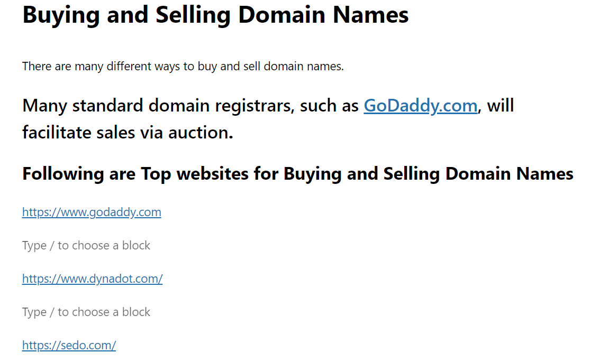Image resolution: width=600 pixels, height=362 pixels.
Task: Click the empty block below the godaddy link
Action: [x=86, y=245]
